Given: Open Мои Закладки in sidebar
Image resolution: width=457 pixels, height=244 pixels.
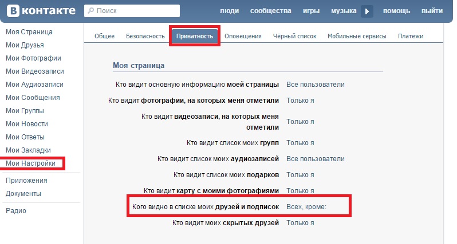Looking at the screenshot, I should pyautogui.click(x=28, y=150).
